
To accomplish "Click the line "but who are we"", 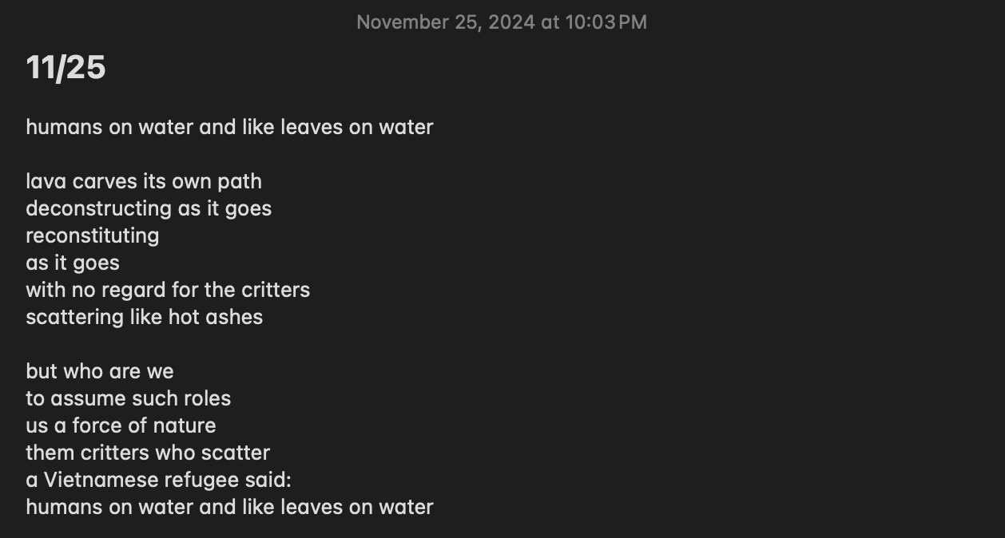I will click(x=100, y=371).
